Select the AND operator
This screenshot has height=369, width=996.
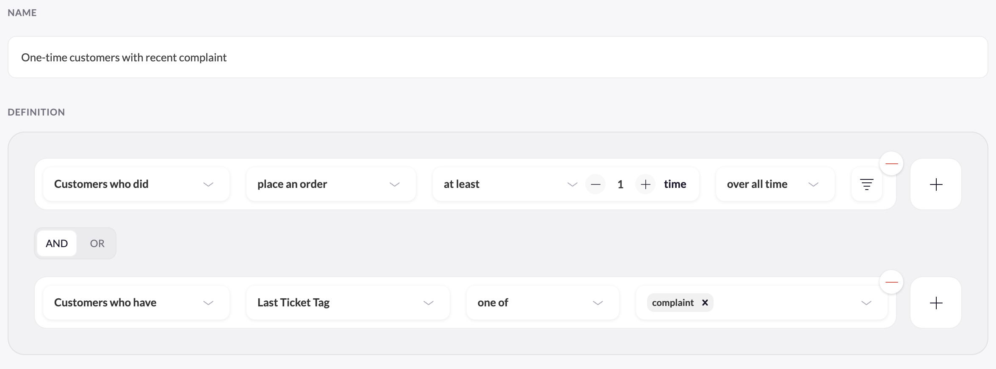[57, 243]
